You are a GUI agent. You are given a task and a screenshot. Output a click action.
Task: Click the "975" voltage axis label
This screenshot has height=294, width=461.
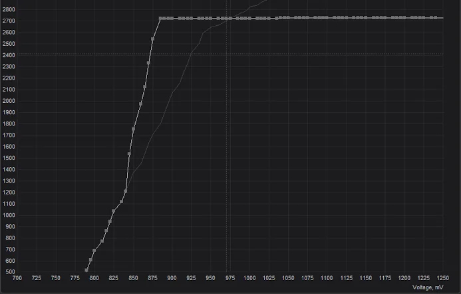click(x=230, y=278)
